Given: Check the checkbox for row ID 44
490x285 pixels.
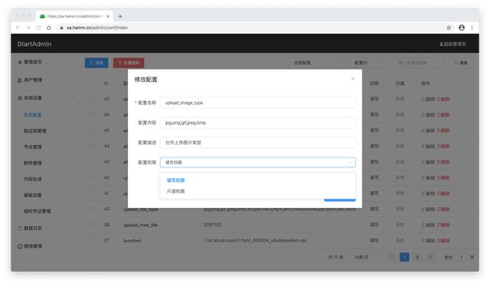Looking at the screenshot, I should [x=91, y=146].
